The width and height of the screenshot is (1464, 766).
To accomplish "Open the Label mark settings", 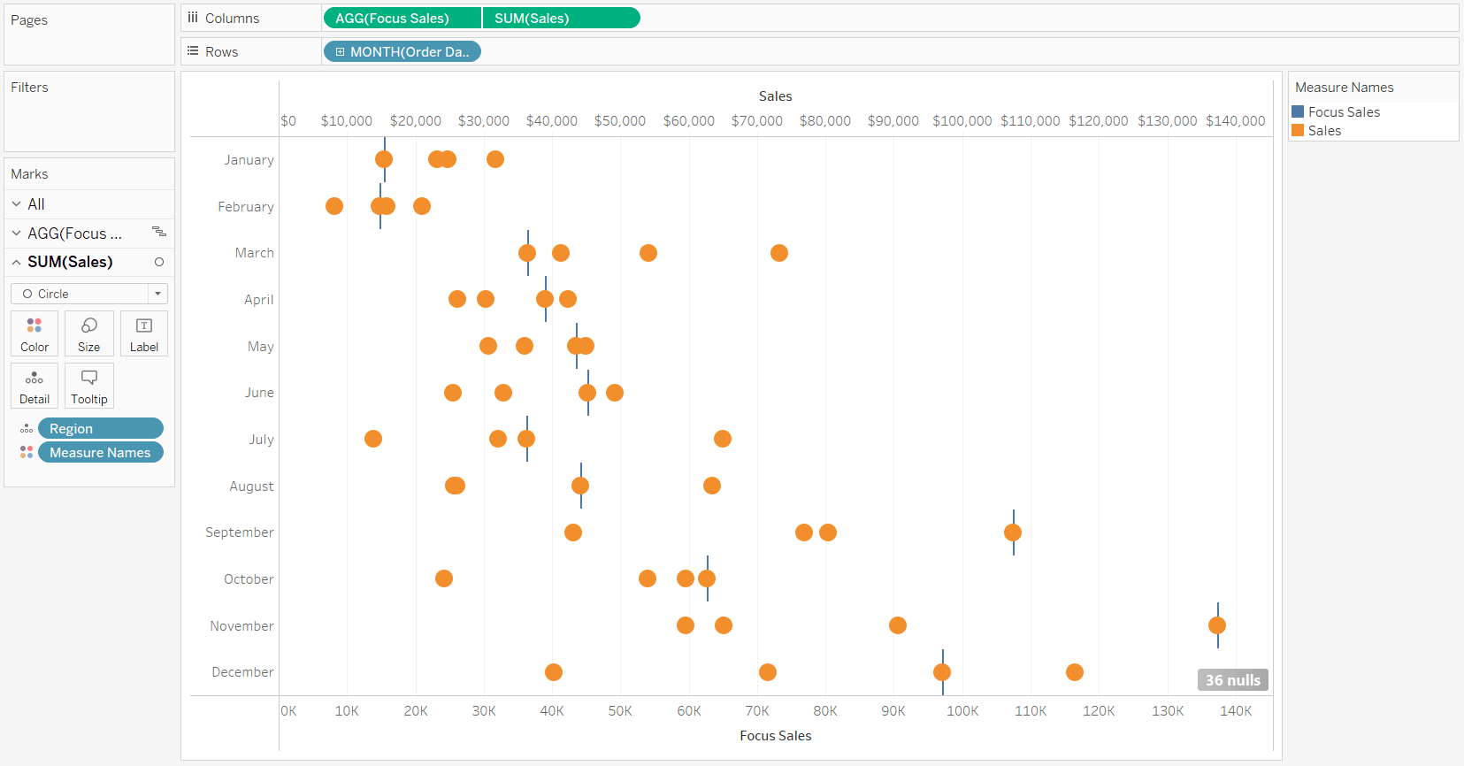I will point(144,333).
